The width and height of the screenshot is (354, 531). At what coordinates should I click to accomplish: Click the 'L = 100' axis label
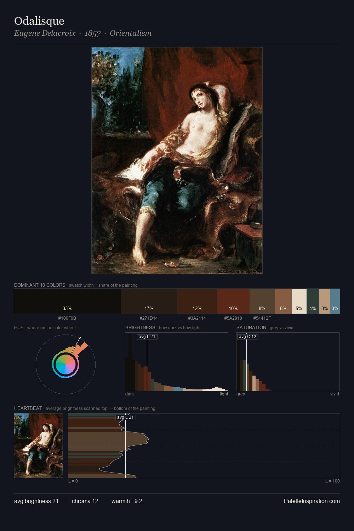pos(332,481)
